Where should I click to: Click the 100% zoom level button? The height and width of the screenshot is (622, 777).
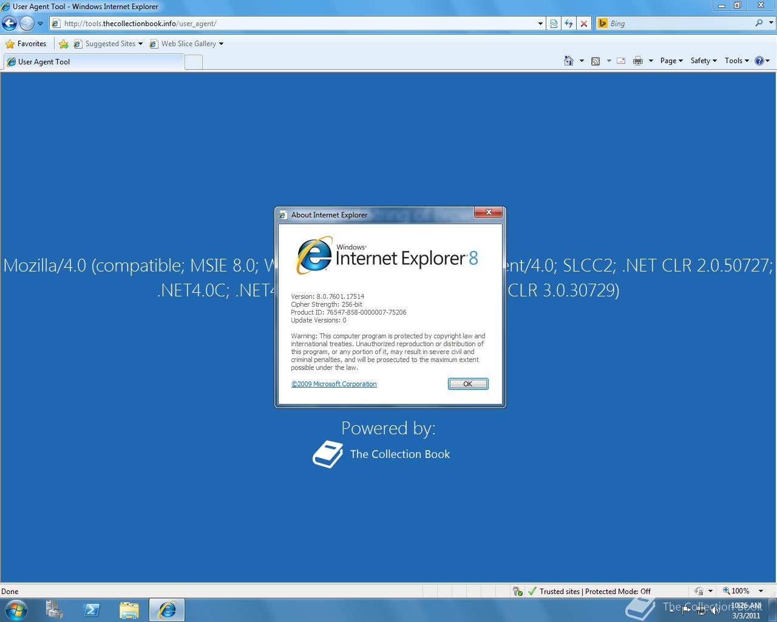pos(736,591)
